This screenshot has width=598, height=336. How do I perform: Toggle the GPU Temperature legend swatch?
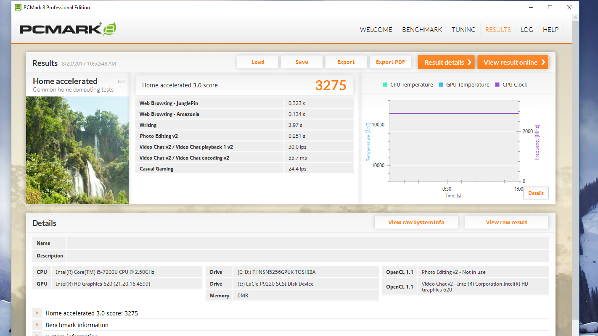tap(441, 84)
